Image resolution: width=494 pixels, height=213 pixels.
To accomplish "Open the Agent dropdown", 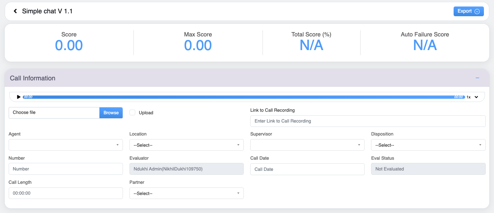I will pyautogui.click(x=66, y=145).
